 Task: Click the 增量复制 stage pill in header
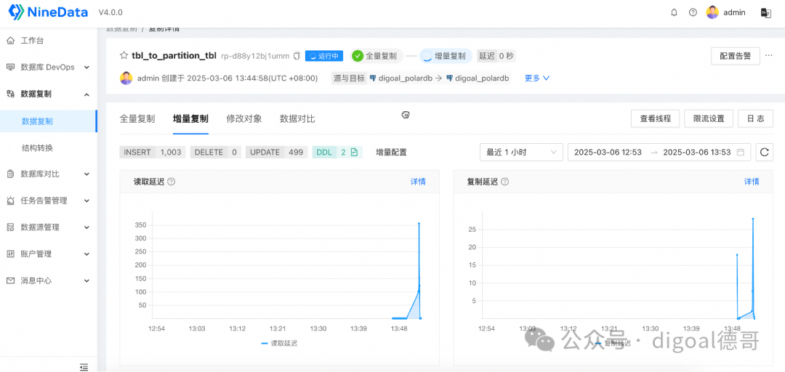click(x=446, y=56)
